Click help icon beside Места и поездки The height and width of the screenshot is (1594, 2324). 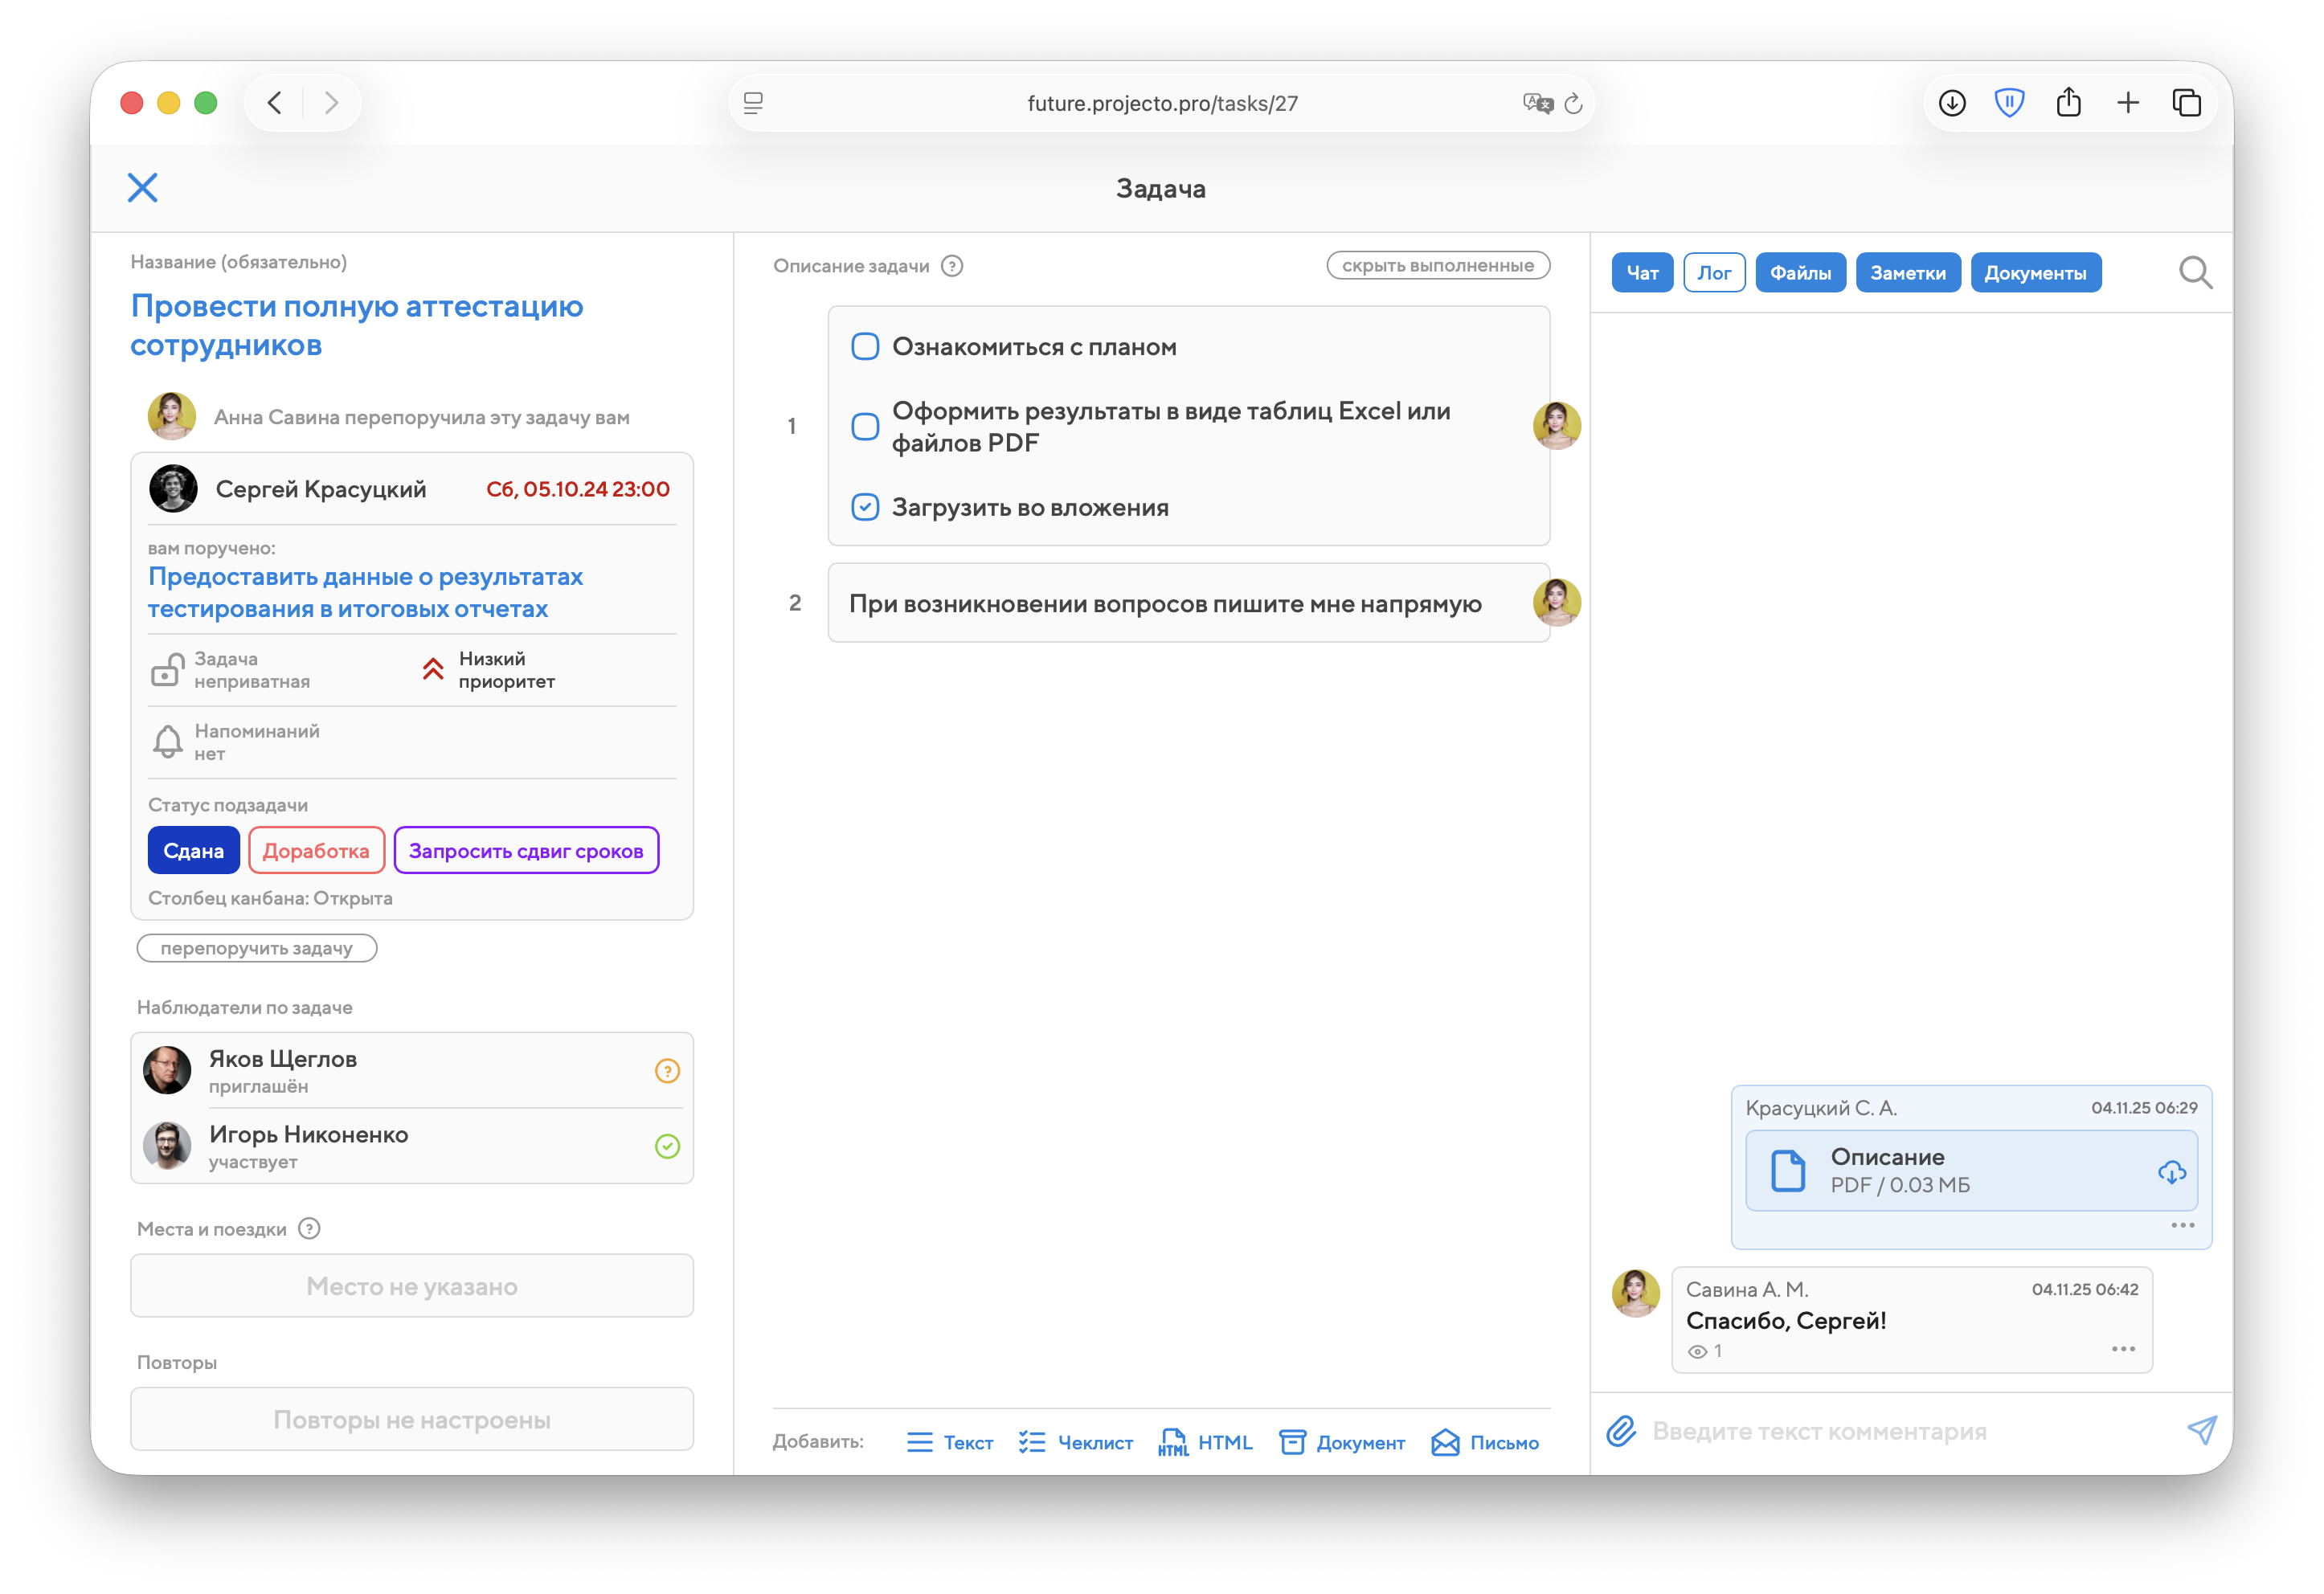(x=310, y=1229)
